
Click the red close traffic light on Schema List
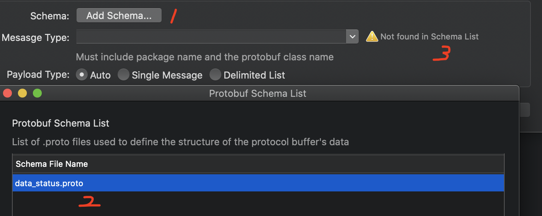click(x=7, y=93)
